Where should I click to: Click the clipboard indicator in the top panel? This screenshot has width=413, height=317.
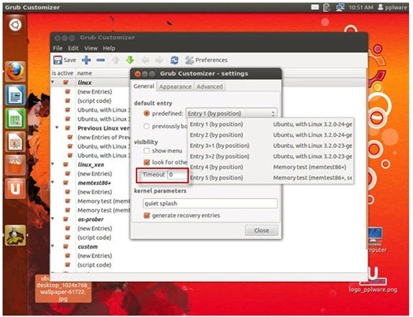pos(326,7)
